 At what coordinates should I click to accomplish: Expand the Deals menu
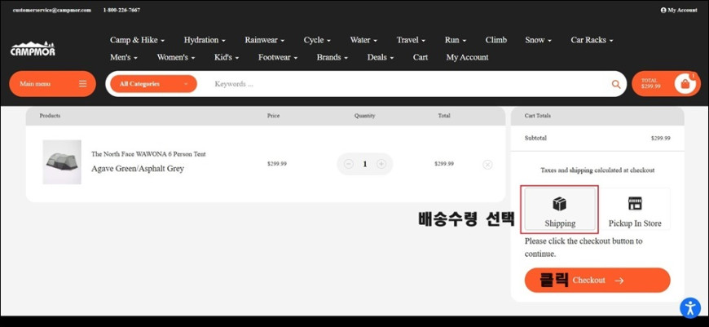coord(381,57)
